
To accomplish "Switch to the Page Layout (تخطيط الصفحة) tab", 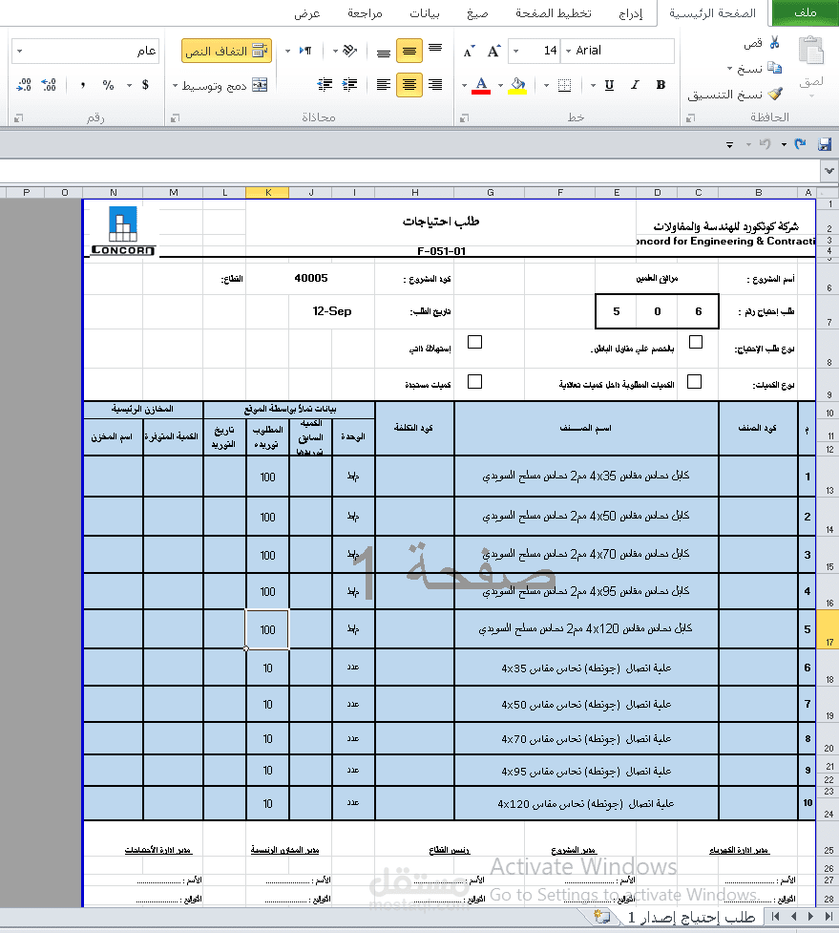I will click(x=553, y=13).
